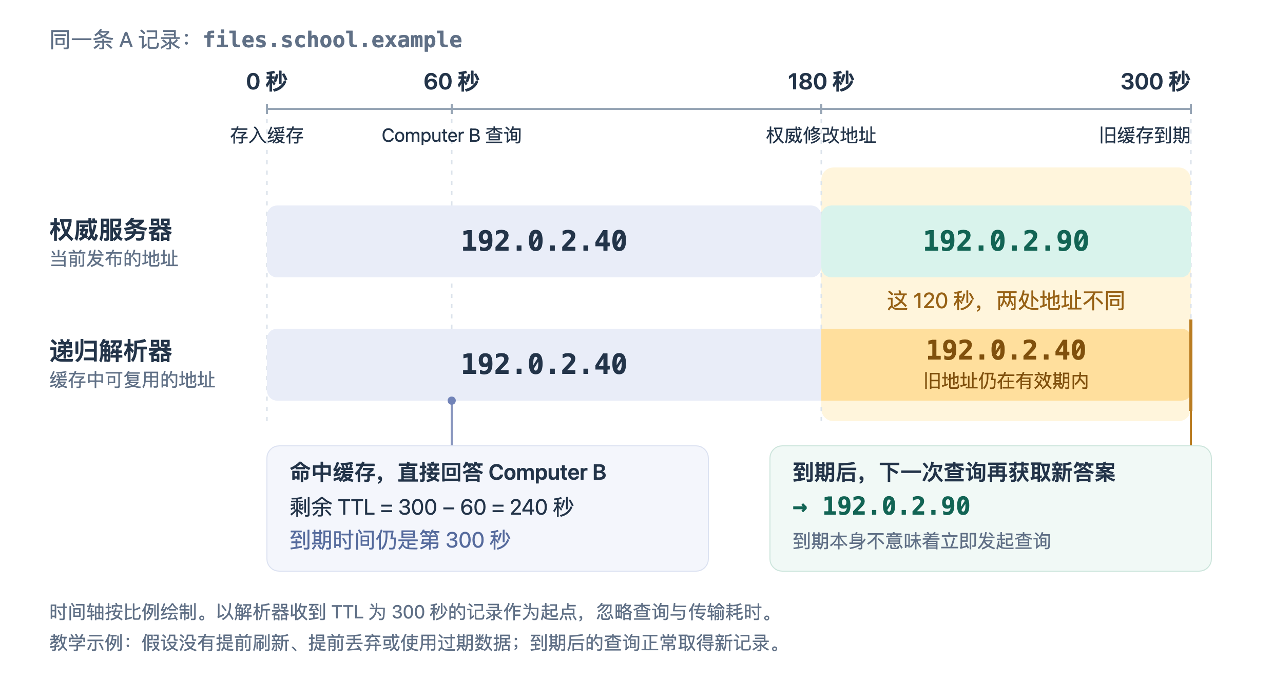
Task: Click 192.0.2.40 in the blue resolver bar
Action: 544,365
